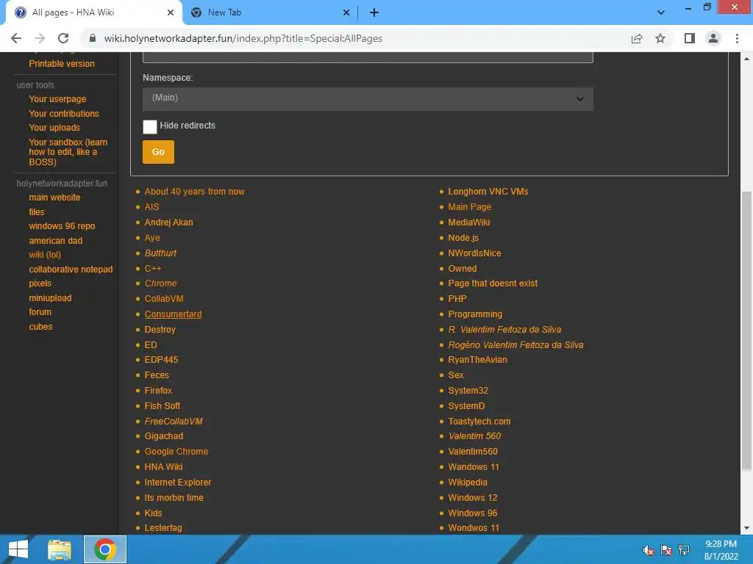Open the RyanTheAvian page link
The height and width of the screenshot is (564, 753).
477,360
